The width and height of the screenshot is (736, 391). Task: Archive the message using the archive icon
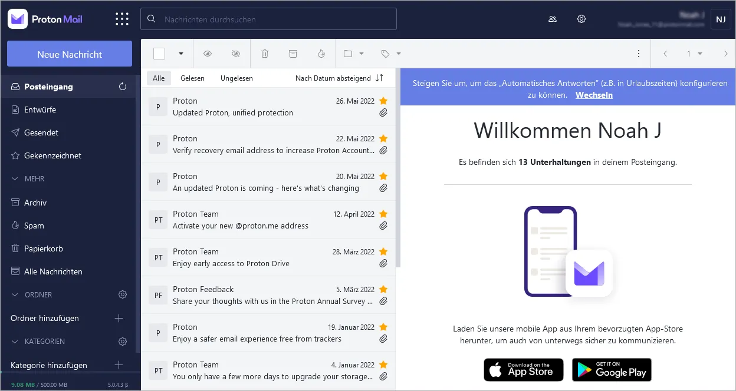[x=293, y=53]
